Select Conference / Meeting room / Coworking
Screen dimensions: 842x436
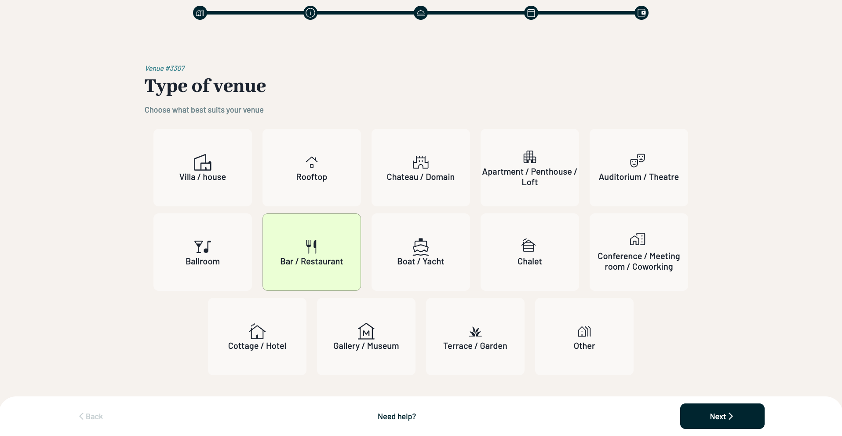639,252
